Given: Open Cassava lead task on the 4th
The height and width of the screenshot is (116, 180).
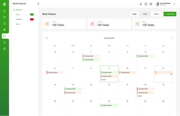Looking at the screenshot, I should pyautogui.click(x=145, y=56).
